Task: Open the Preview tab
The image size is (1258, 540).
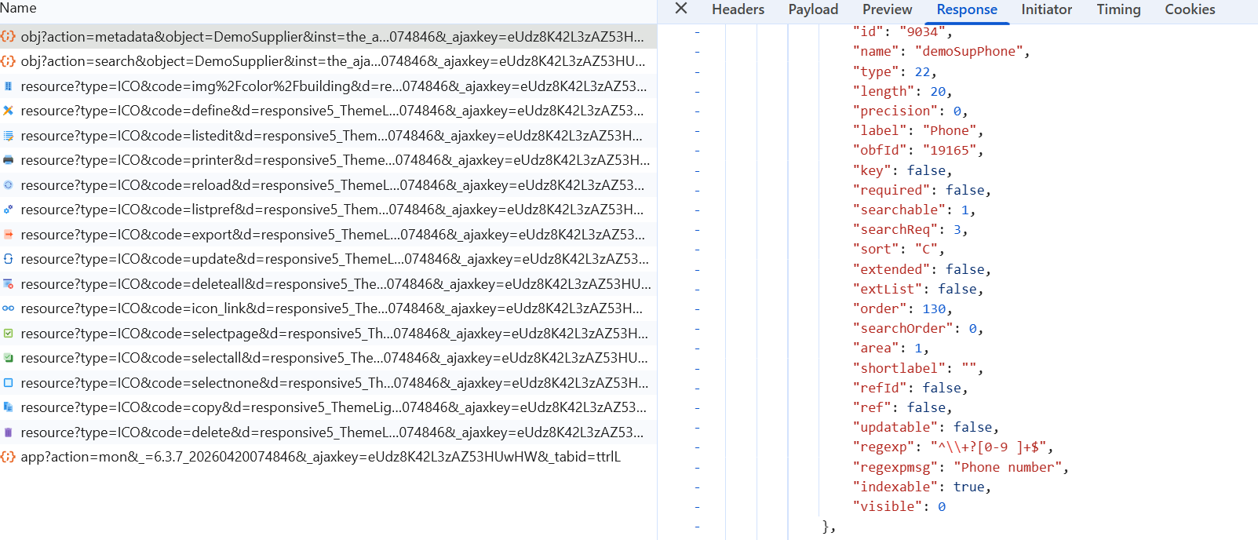Action: click(886, 9)
